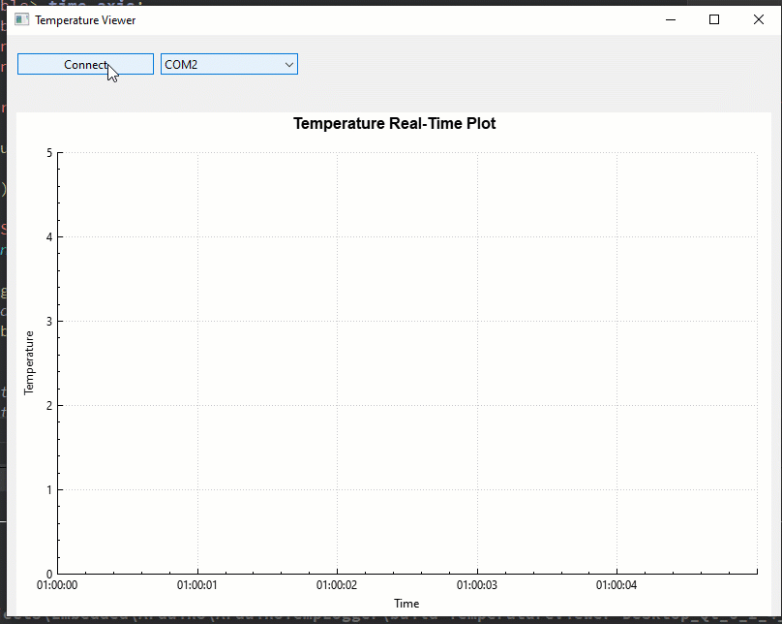Image resolution: width=782 pixels, height=624 pixels.
Task: Maximize the Temperature Viewer window
Action: pos(714,19)
